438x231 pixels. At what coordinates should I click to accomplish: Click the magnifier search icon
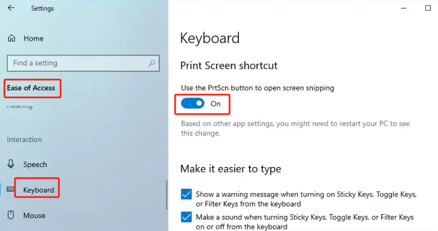[x=151, y=63]
